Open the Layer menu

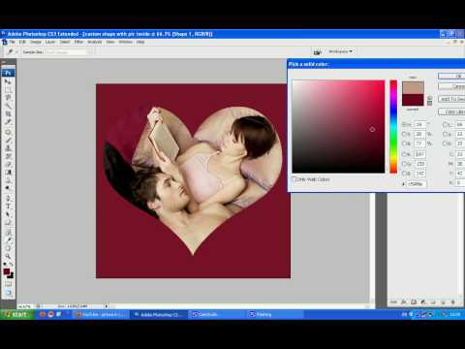coord(50,42)
